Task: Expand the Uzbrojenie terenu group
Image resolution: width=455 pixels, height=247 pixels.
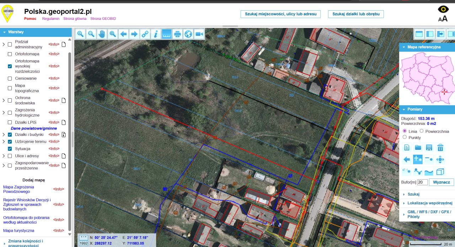Action: [4, 142]
